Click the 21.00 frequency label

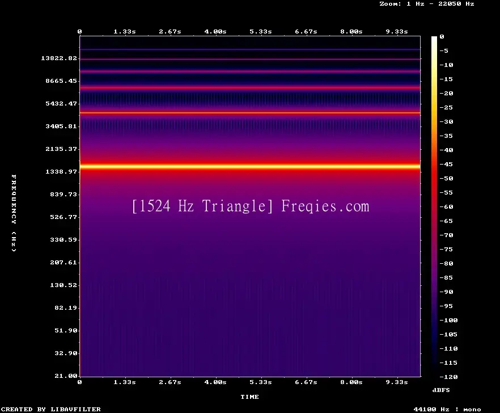[x=66, y=376]
